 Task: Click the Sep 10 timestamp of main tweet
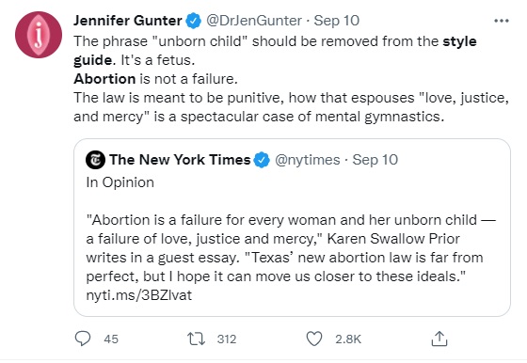coord(337,21)
